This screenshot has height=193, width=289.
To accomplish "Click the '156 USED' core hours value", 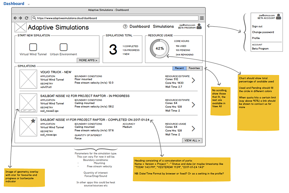I will [181, 46].
